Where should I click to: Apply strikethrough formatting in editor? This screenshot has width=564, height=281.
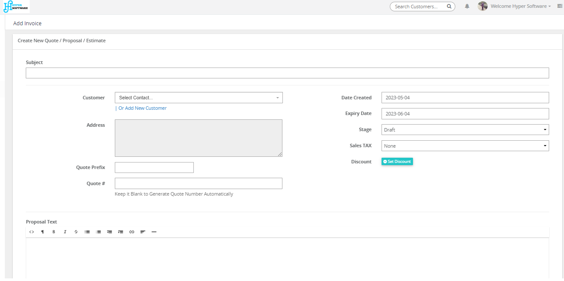(x=76, y=232)
